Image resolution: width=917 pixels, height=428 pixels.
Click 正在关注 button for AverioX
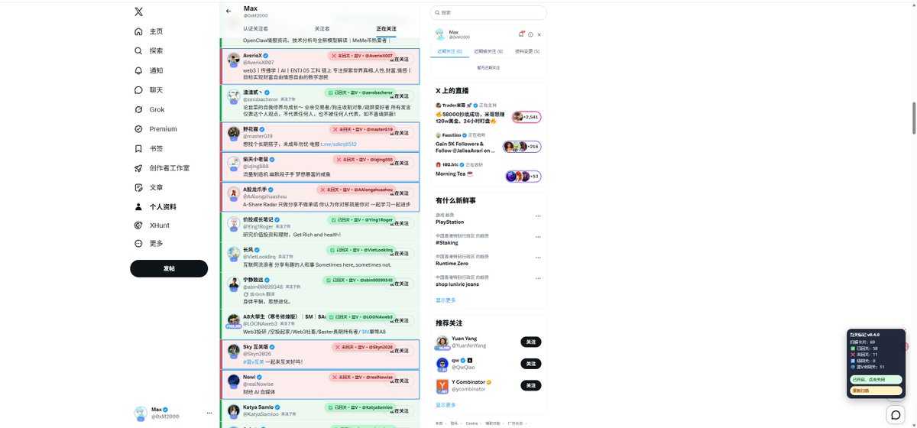pyautogui.click(x=401, y=59)
